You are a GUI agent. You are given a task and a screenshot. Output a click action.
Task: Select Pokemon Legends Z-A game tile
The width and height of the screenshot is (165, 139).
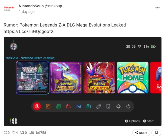point(32,78)
